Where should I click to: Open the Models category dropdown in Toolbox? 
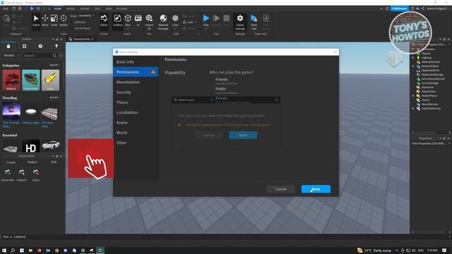coord(11,55)
